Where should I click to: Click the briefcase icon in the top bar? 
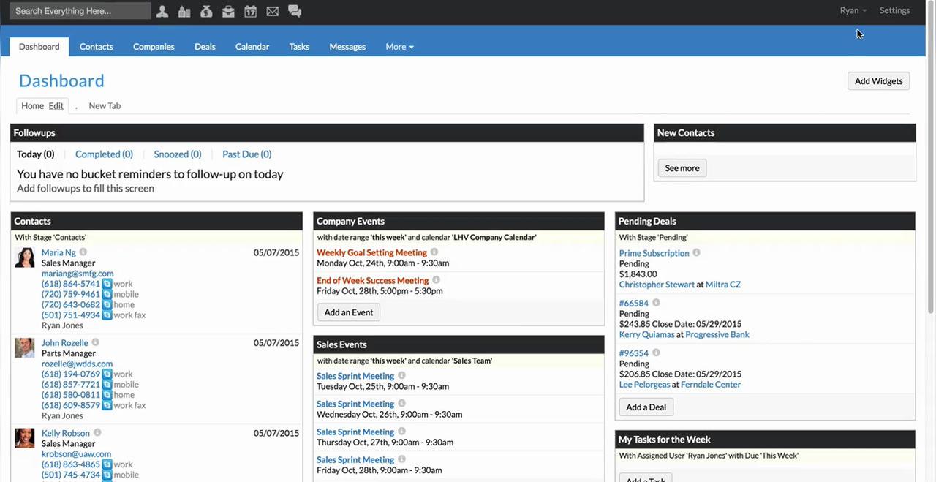[x=228, y=11]
